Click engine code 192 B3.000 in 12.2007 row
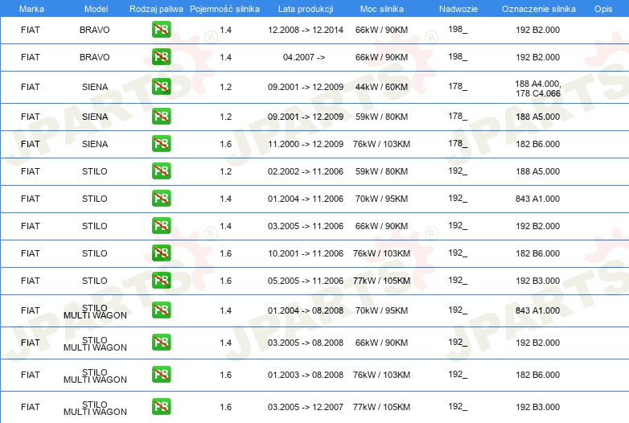Viewport: 629px width, 423px height. point(538,407)
